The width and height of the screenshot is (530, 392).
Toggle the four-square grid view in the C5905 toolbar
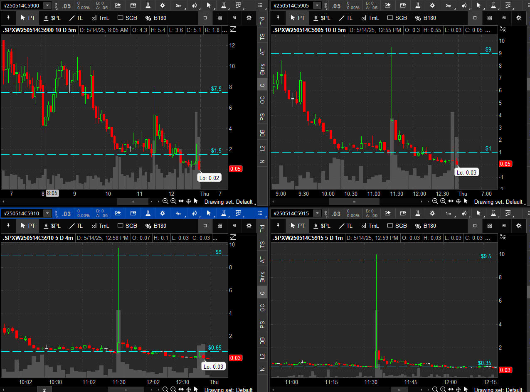click(490, 18)
